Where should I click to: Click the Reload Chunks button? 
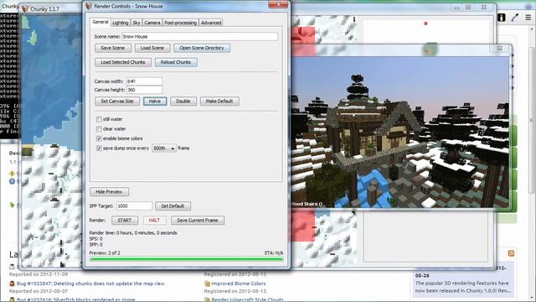[176, 62]
